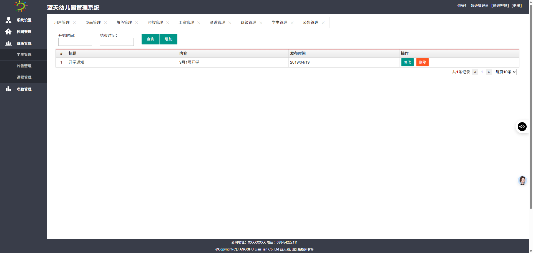Image resolution: width=533 pixels, height=253 pixels.
Task: Click the 开始时间 input field
Action: coord(75,42)
